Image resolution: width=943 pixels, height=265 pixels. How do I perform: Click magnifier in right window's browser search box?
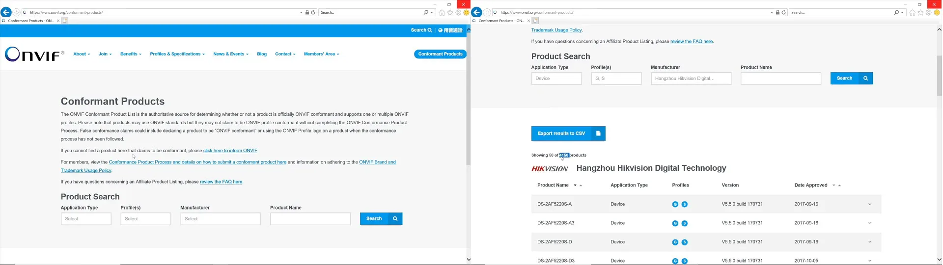896,12
